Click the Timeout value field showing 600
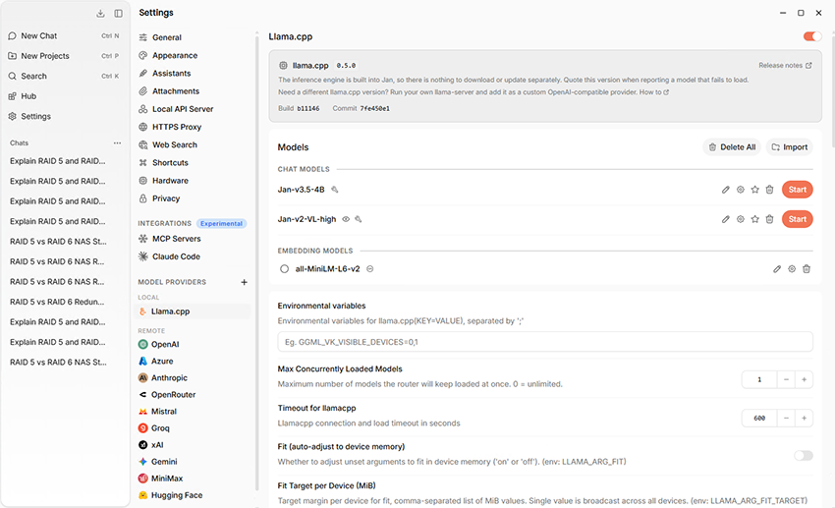This screenshot has height=508, width=835. pos(759,419)
